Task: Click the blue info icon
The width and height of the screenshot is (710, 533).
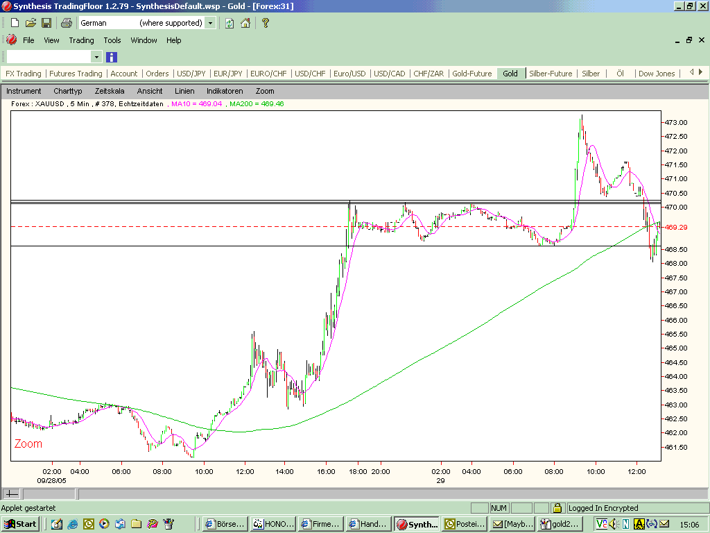Action: tap(112, 57)
